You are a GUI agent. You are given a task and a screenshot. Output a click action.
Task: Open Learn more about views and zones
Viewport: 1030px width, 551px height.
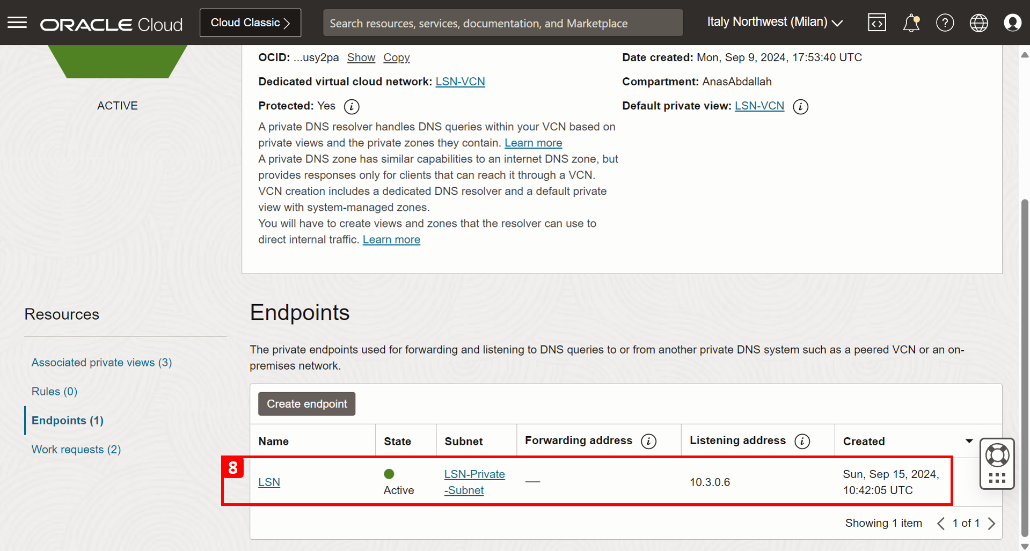pos(391,239)
